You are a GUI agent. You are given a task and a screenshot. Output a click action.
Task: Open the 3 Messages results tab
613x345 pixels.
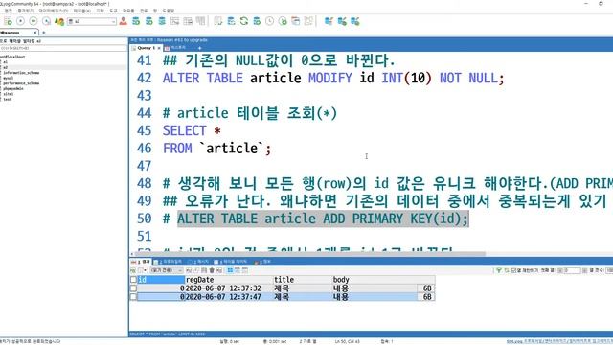coord(198,262)
